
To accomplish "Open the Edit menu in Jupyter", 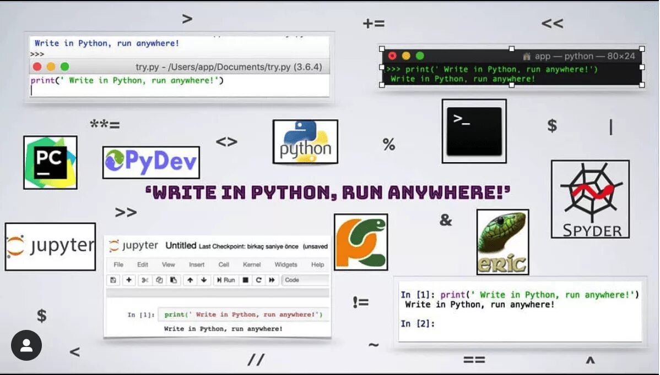I will (x=143, y=264).
